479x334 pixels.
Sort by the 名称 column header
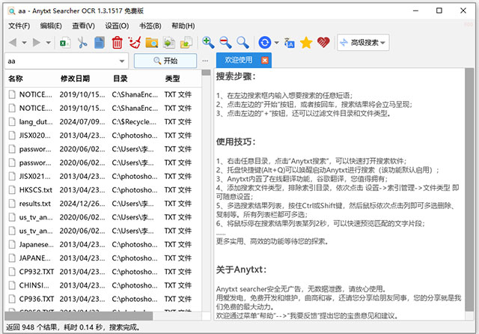[x=16, y=79]
